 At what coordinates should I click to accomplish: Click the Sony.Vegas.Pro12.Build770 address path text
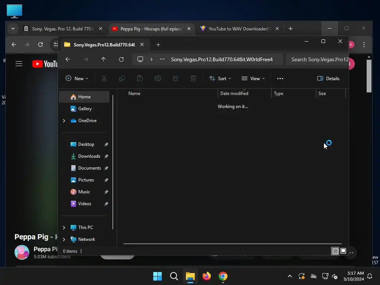coord(222,59)
